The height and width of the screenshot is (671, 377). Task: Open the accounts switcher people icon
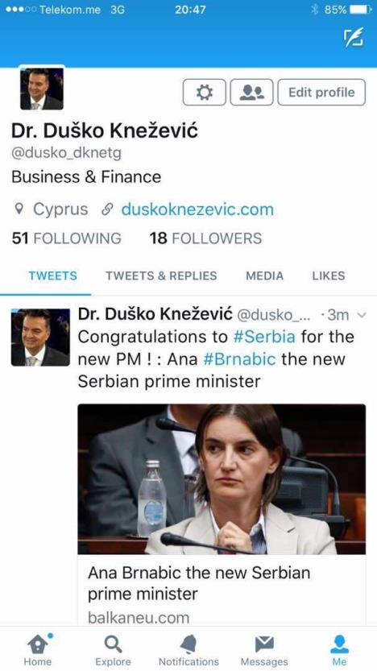coord(251,92)
